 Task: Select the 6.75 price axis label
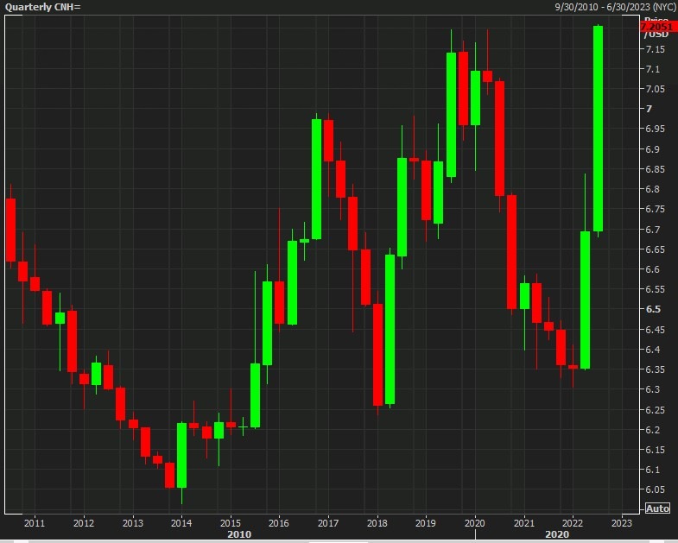[655, 209]
